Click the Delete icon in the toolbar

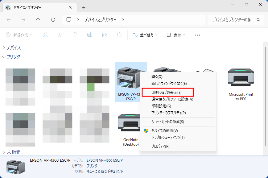[119, 35]
